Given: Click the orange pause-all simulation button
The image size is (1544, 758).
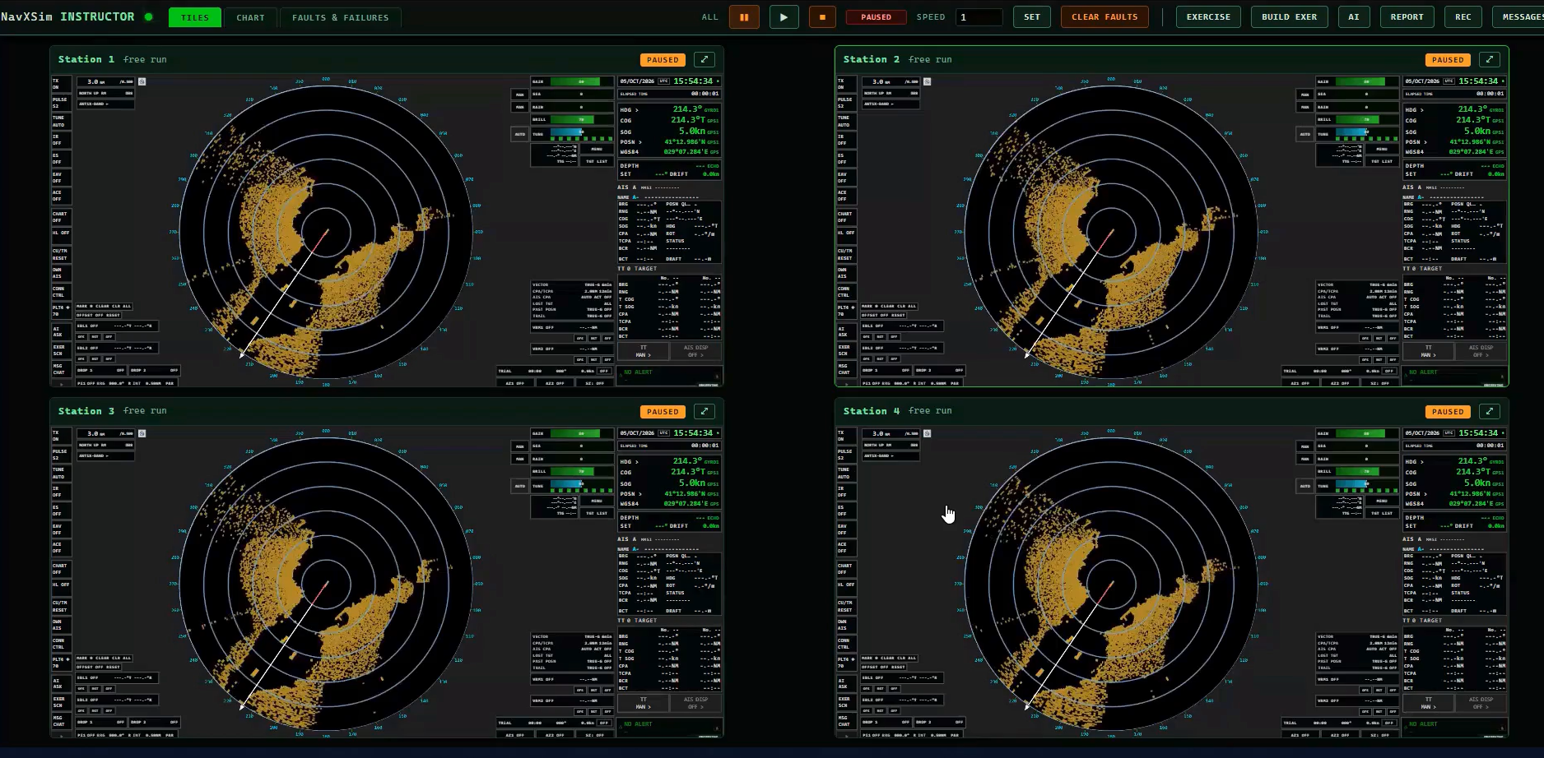Looking at the screenshot, I should pyautogui.click(x=744, y=16).
